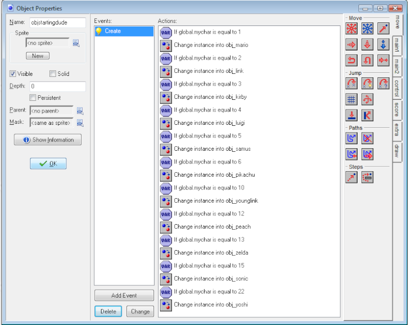The height and width of the screenshot is (325, 408).
Task: Select the Reverse Vertical Direction icon
Action: (367, 61)
